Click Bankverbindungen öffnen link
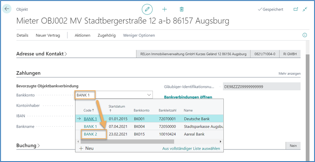The height and width of the screenshot is (162, 315). pos(188,97)
